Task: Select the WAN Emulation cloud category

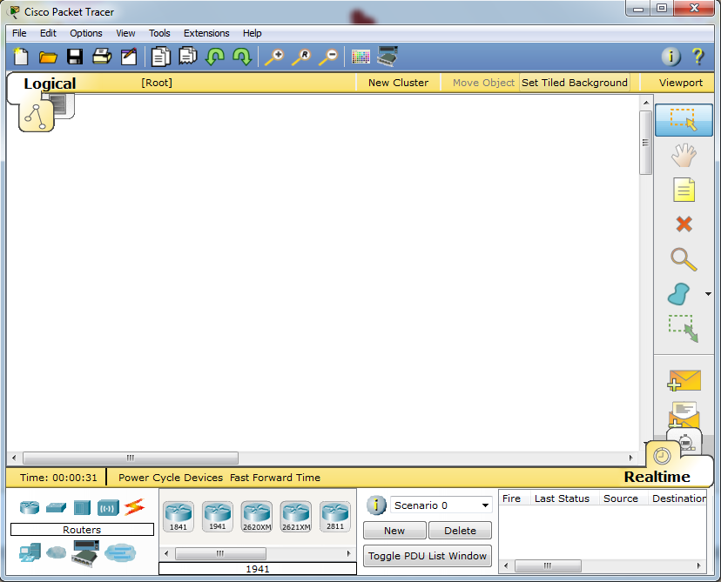Action: [x=56, y=552]
